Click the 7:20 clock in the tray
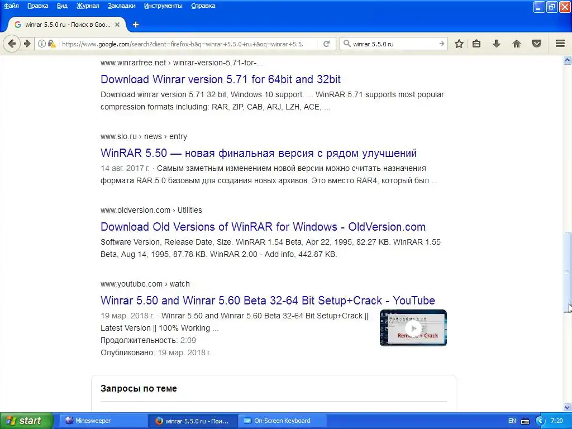Viewport: 572px width, 429px height. pos(557,421)
